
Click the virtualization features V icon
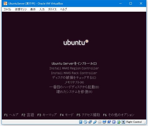point(114,122)
